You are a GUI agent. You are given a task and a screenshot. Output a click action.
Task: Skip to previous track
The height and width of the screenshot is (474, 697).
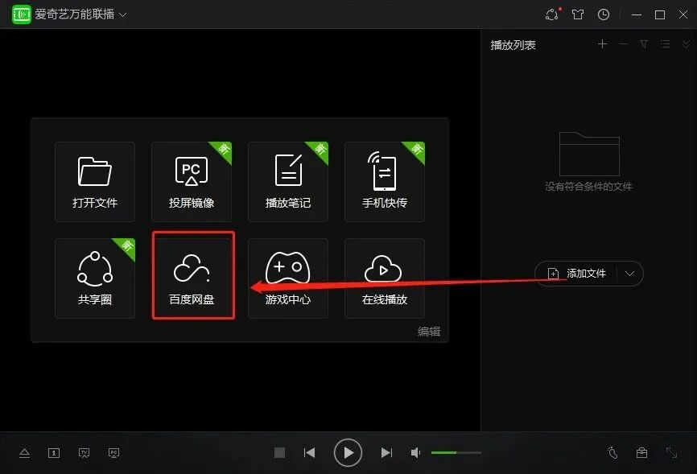click(309, 452)
